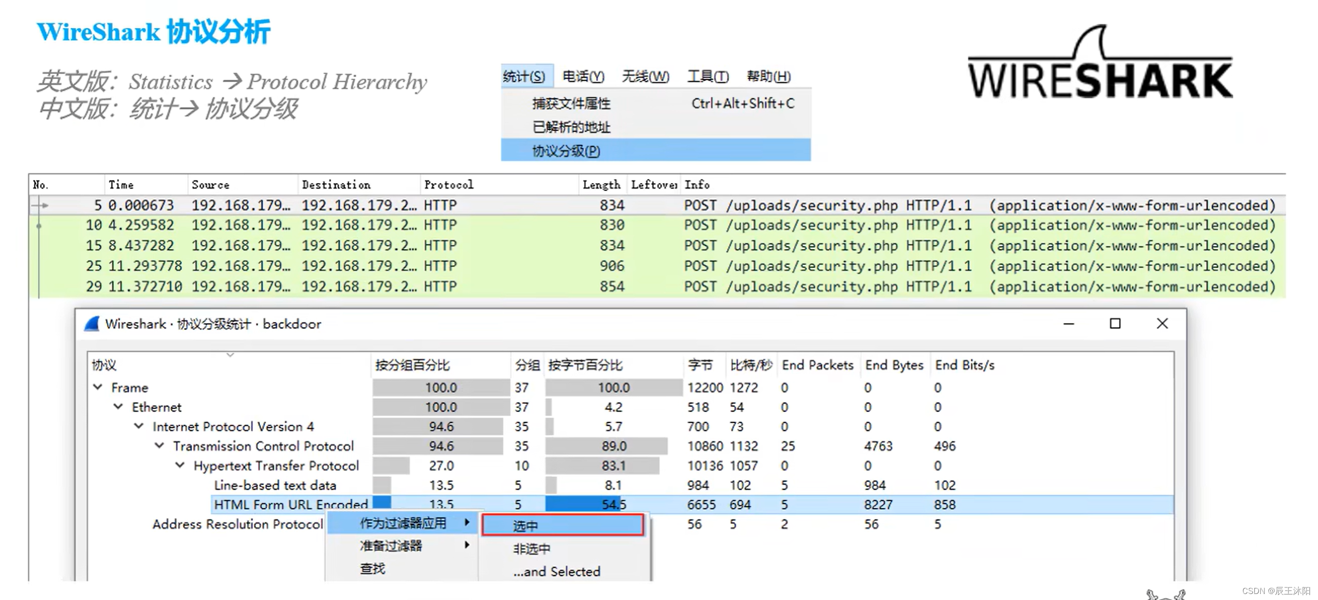
Task: Click the 4763 End Bytes value
Action: [878, 446]
